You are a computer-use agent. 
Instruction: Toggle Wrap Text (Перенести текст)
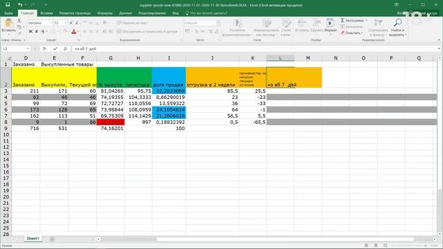132,23
